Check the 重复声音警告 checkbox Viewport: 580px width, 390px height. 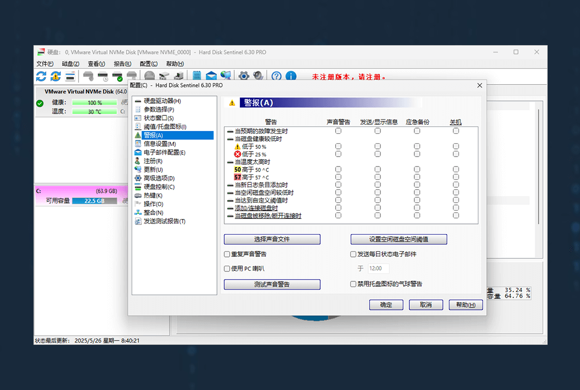click(x=227, y=254)
